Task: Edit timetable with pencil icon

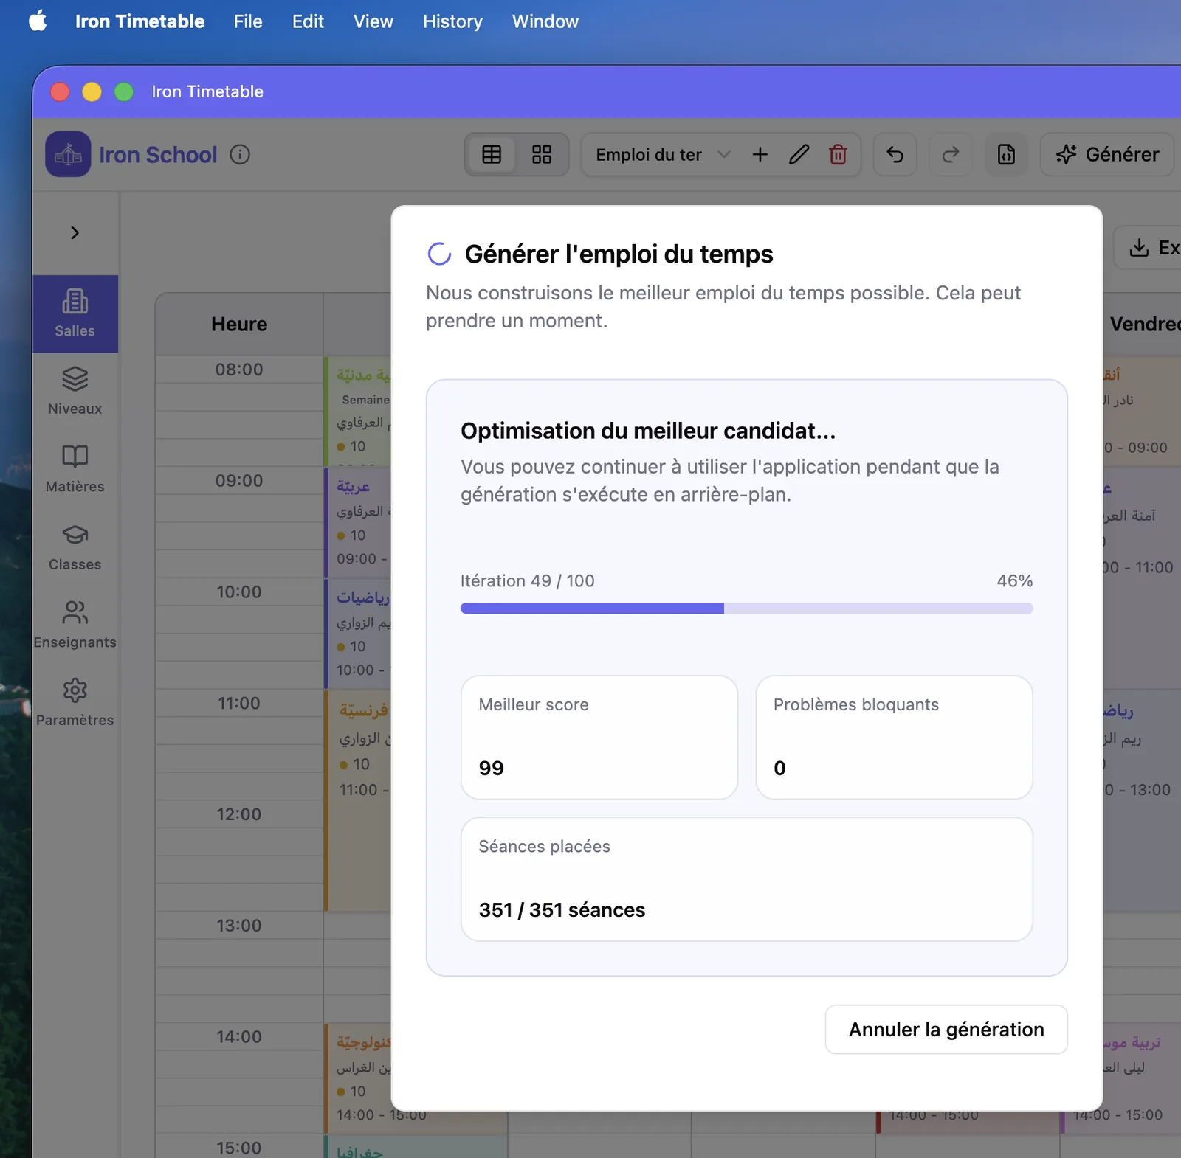Action: click(x=799, y=154)
